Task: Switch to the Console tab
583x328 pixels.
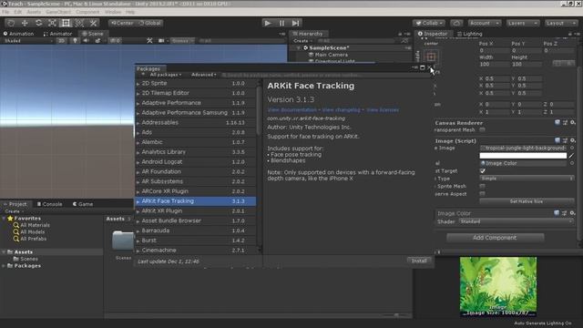Action: [49, 204]
